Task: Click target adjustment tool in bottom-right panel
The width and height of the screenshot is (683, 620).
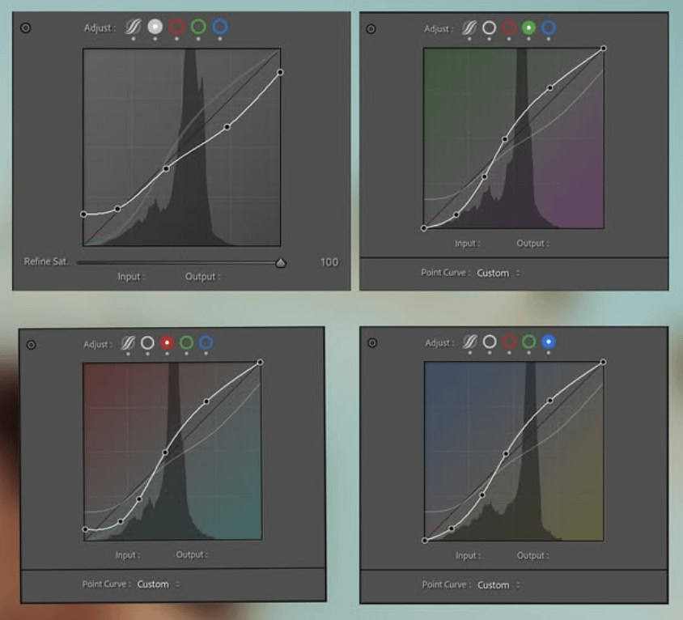Action: click(372, 343)
